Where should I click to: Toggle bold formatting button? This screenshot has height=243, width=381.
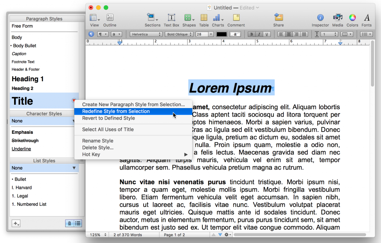pos(252,34)
